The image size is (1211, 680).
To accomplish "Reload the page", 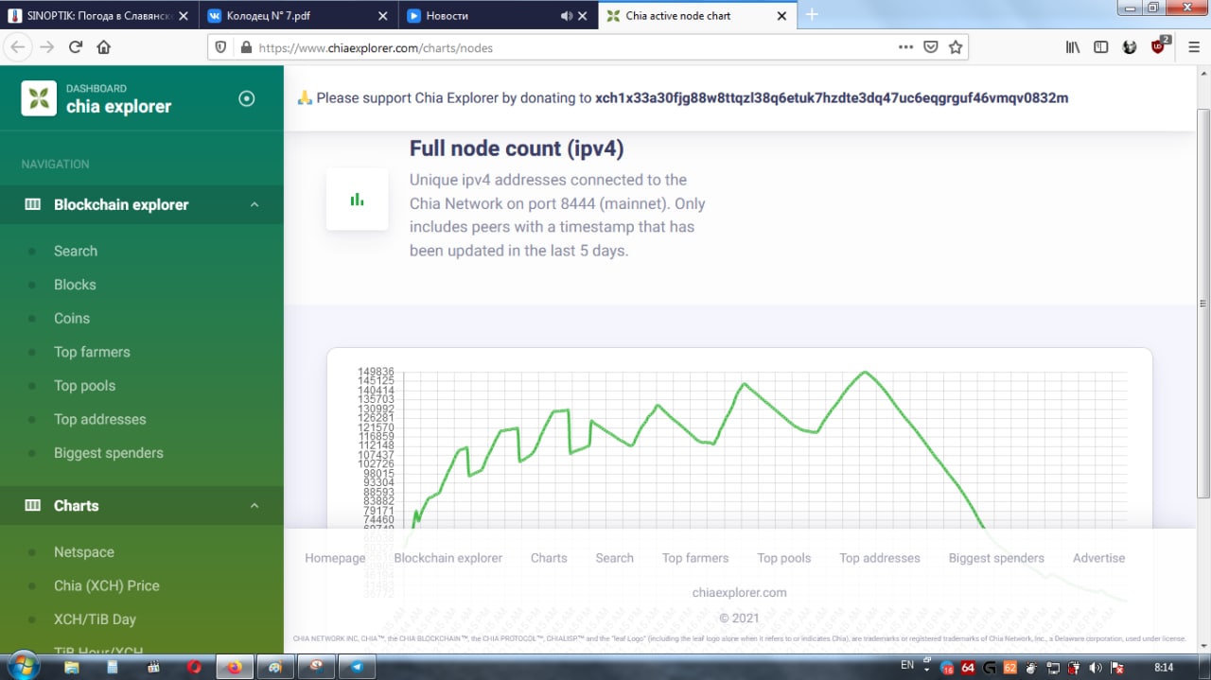I will tap(76, 47).
